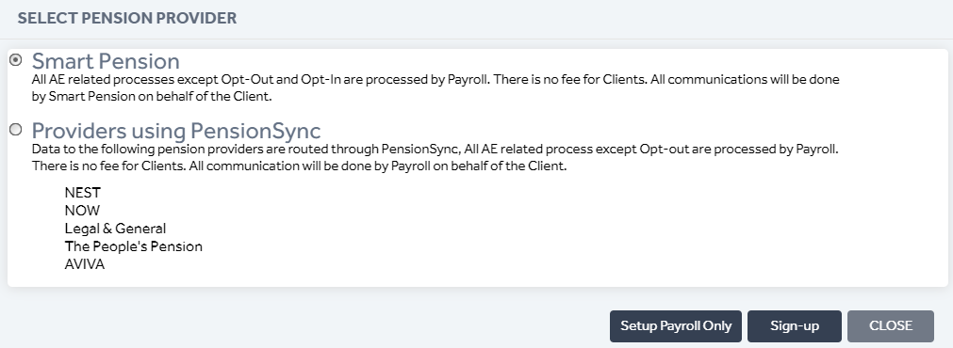Viewport: 953px width, 348px height.
Task: Click the Sign-up button
Action: tap(795, 326)
